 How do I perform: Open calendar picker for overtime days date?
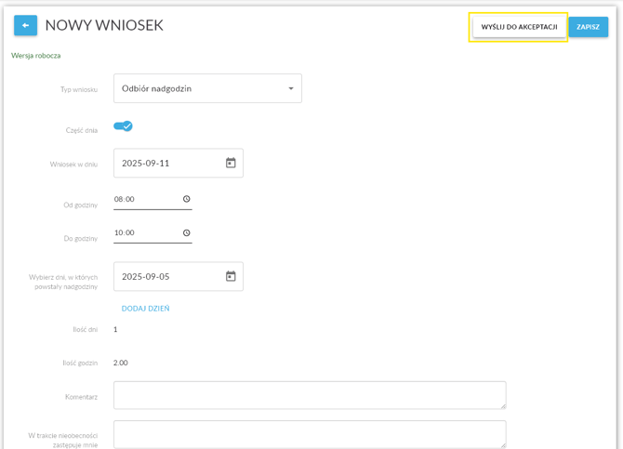pos(231,276)
